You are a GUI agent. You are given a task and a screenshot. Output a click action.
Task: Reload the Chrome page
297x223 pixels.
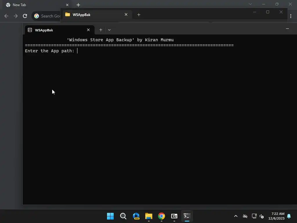coord(25,16)
